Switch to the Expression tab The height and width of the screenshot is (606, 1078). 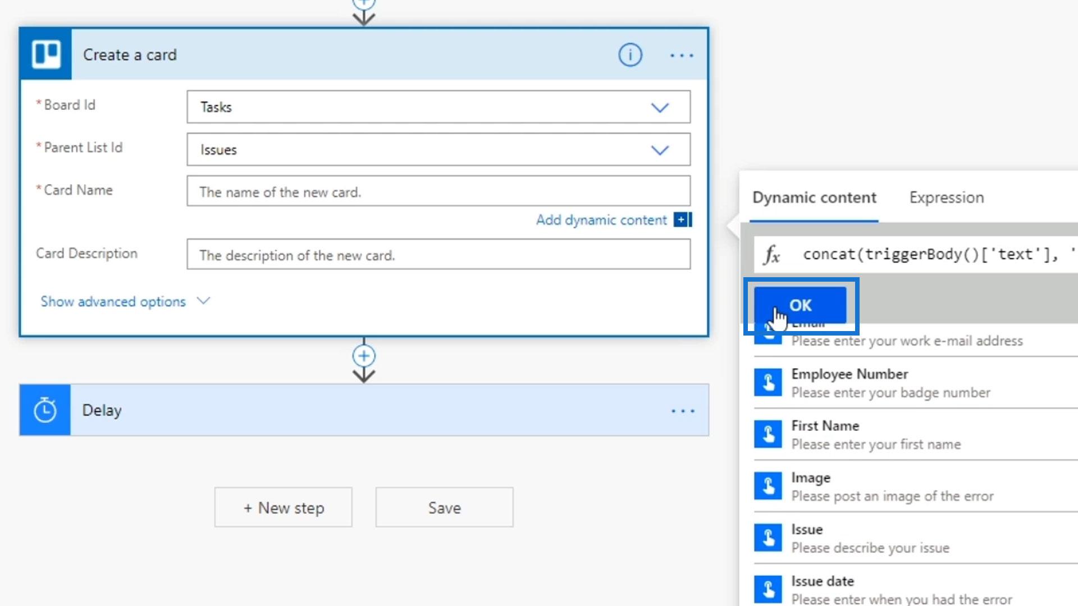coord(946,198)
